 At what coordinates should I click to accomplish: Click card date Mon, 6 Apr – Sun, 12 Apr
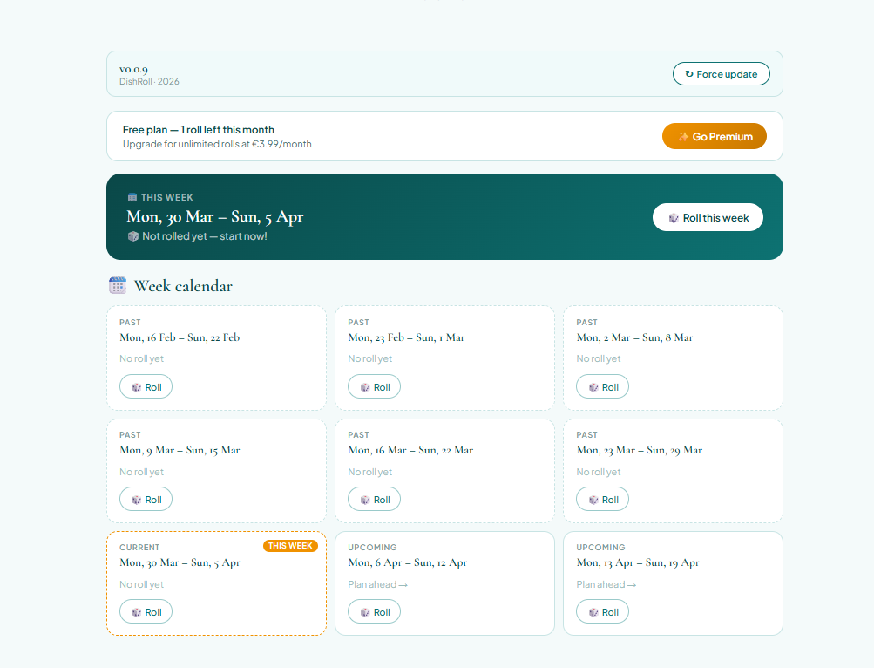(408, 562)
